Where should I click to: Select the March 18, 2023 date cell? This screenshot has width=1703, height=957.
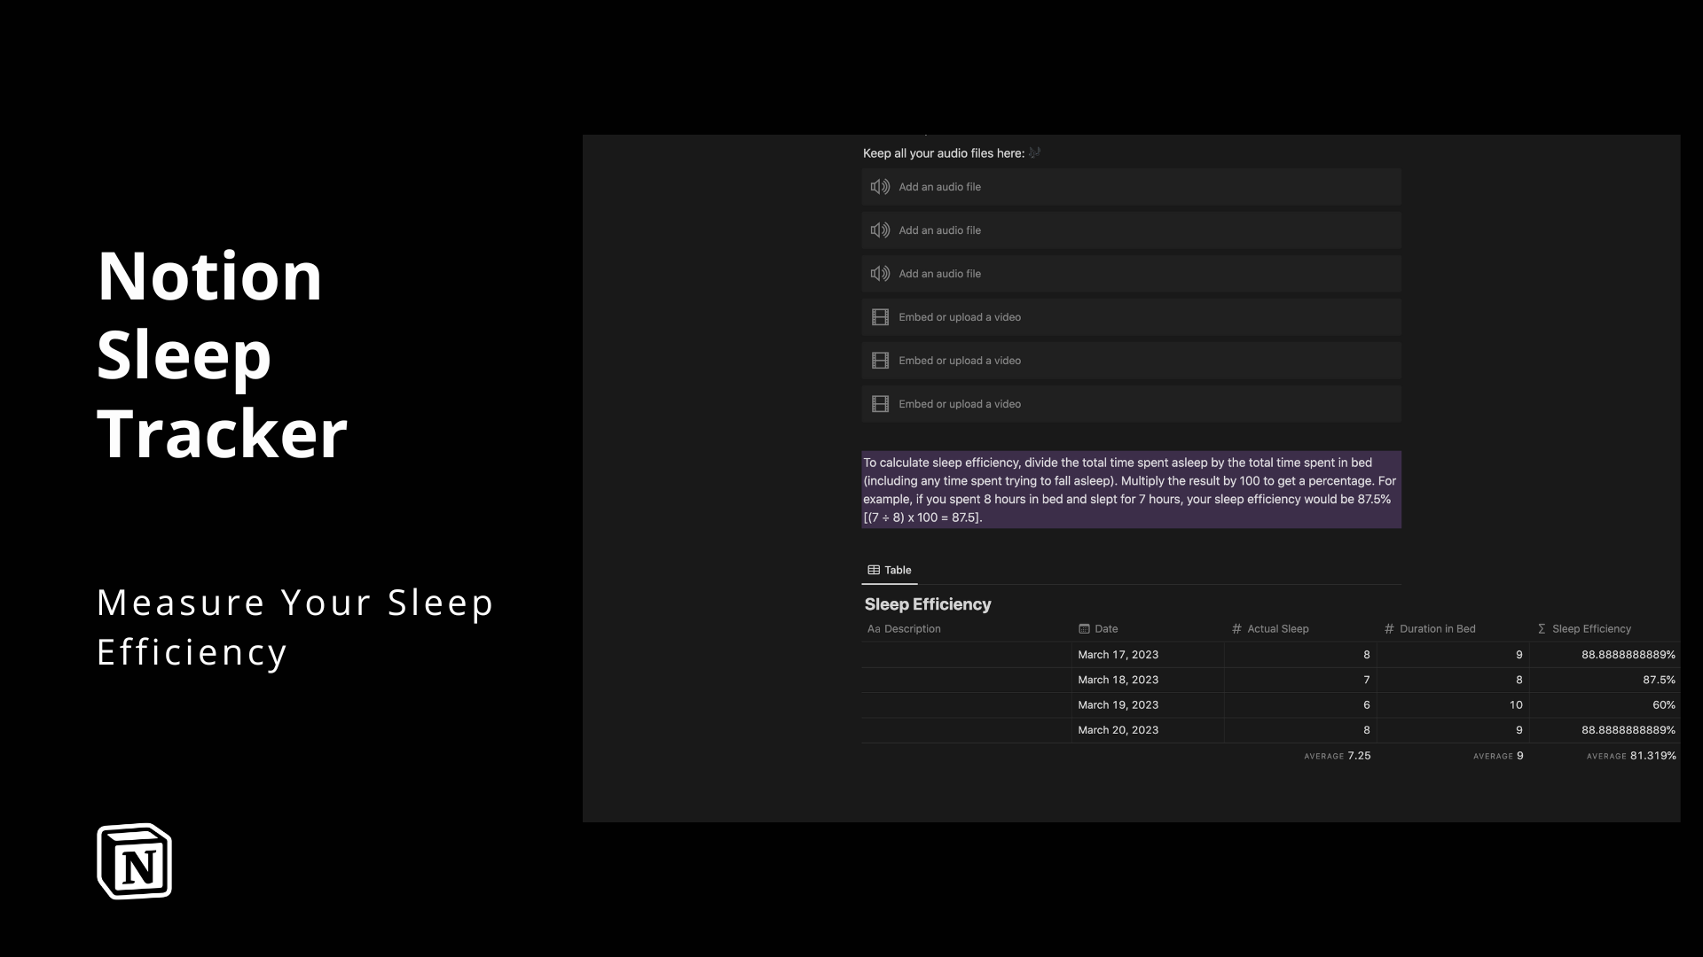click(1148, 680)
